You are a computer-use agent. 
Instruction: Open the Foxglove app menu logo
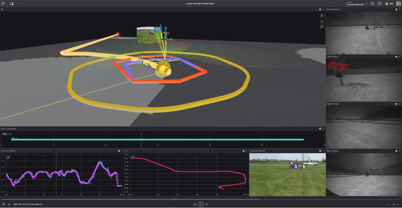pyautogui.click(x=4, y=4)
